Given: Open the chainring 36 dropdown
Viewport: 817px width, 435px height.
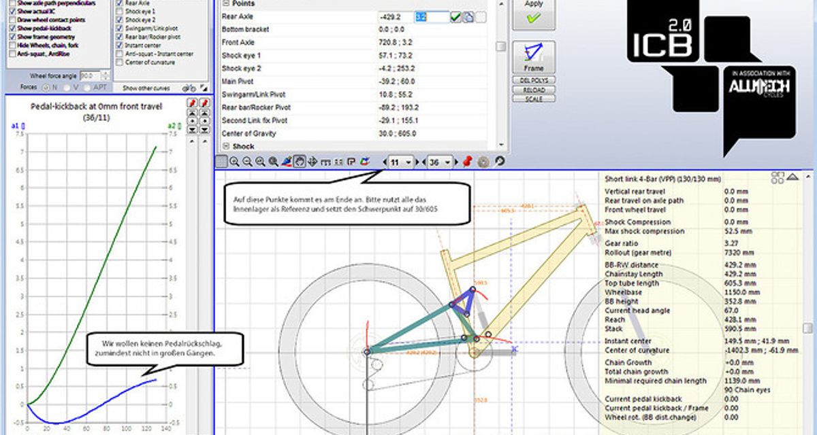Looking at the screenshot, I should 440,162.
